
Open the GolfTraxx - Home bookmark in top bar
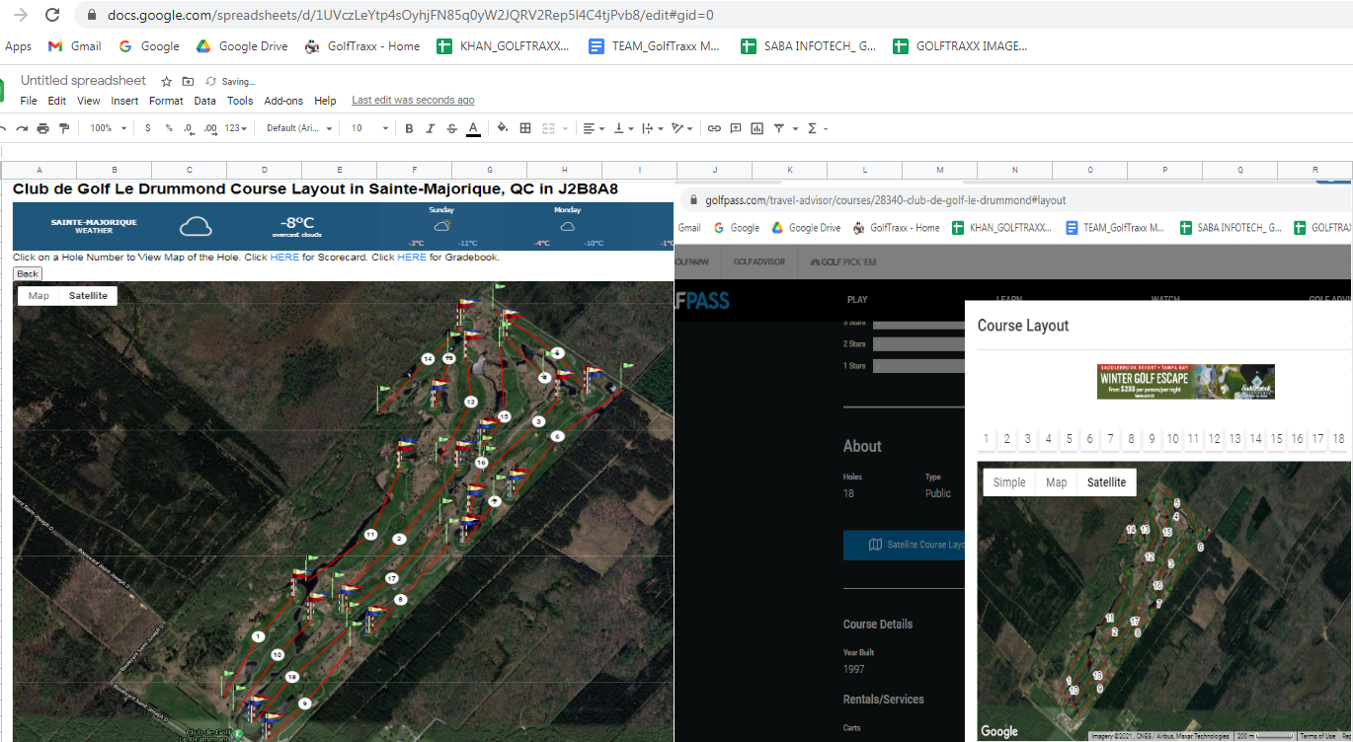(x=362, y=46)
